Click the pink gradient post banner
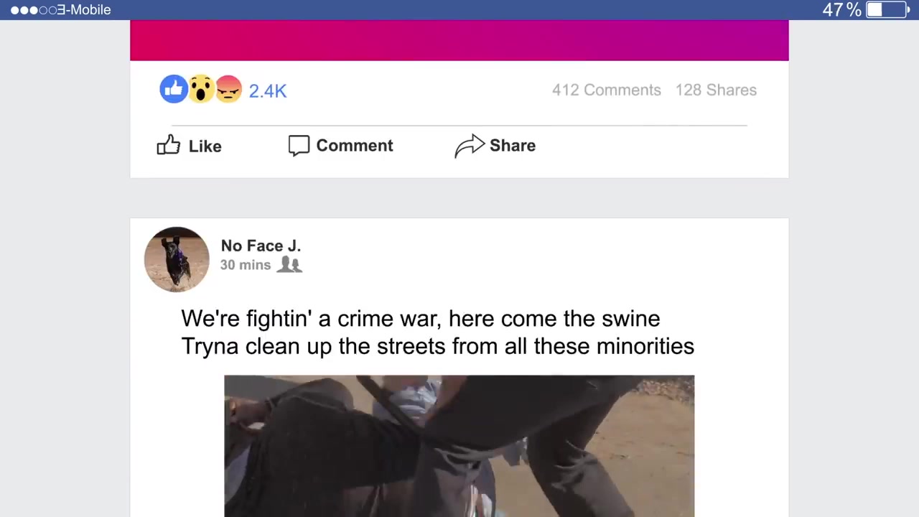The image size is (919, 517). click(459, 40)
